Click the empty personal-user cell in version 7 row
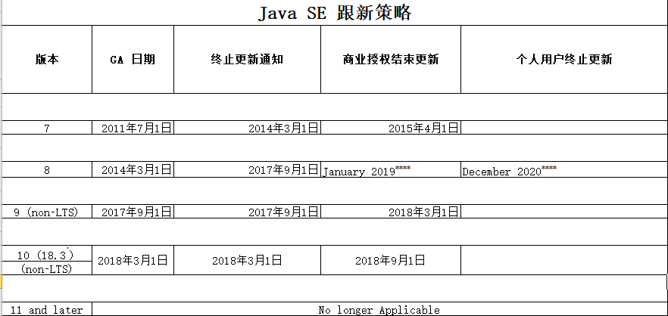This screenshot has height=316, width=668. 563,129
